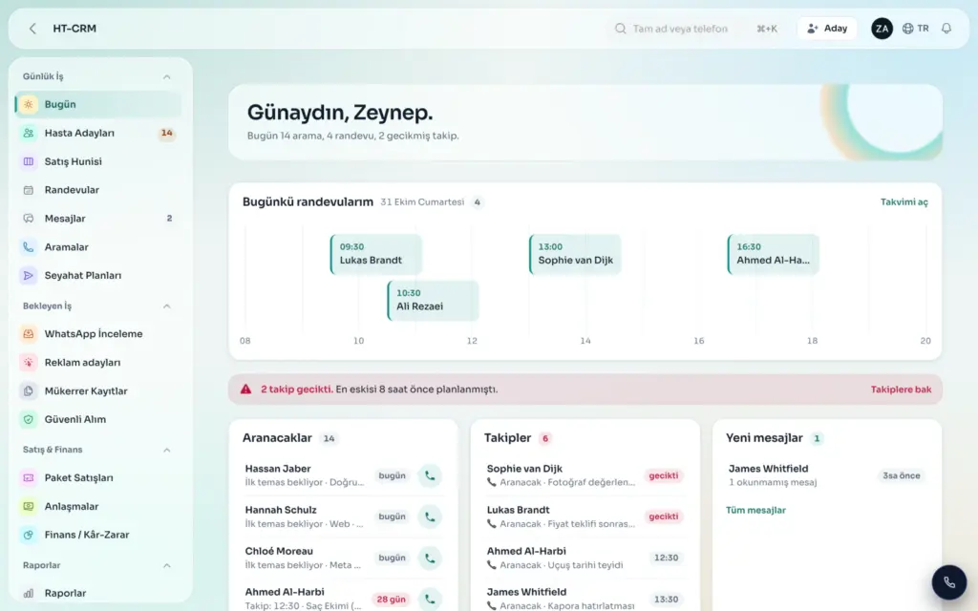Screen dimensions: 978x611
Task: Open the 13:00 Sophie van Dijk appointment
Action: 574,254
